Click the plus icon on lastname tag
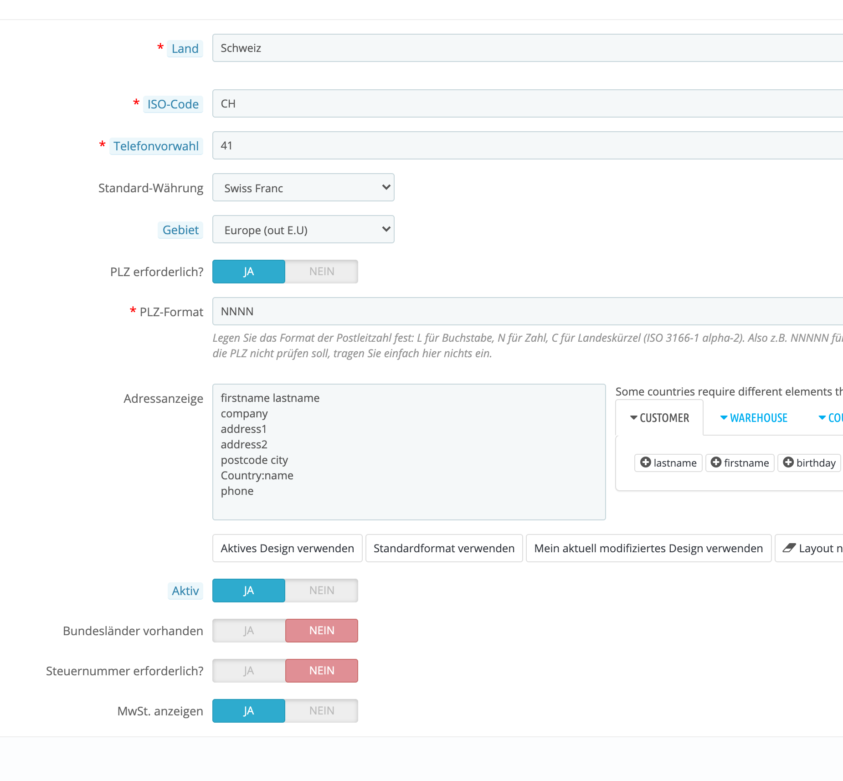The width and height of the screenshot is (843, 781). pos(645,462)
